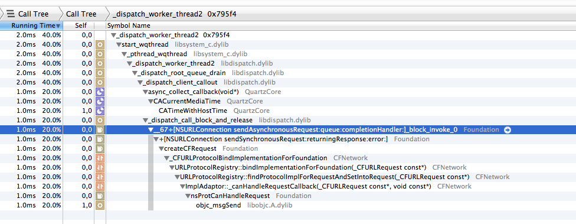Click the gear icon beside start_wqthread
The width and height of the screenshot is (576, 224).
[100, 44]
